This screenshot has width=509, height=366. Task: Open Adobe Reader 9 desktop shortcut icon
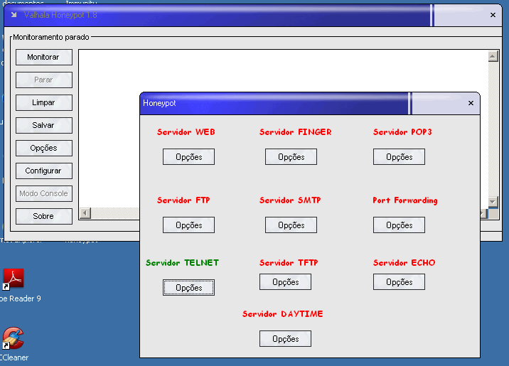pyautogui.click(x=13, y=279)
